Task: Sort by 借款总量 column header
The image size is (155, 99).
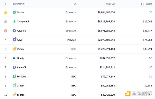Action: (110, 4)
